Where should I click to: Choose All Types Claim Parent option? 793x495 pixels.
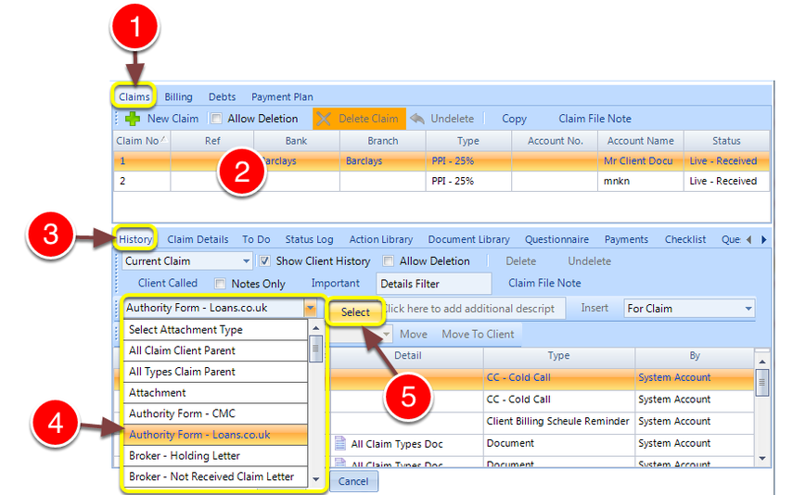click(x=215, y=372)
